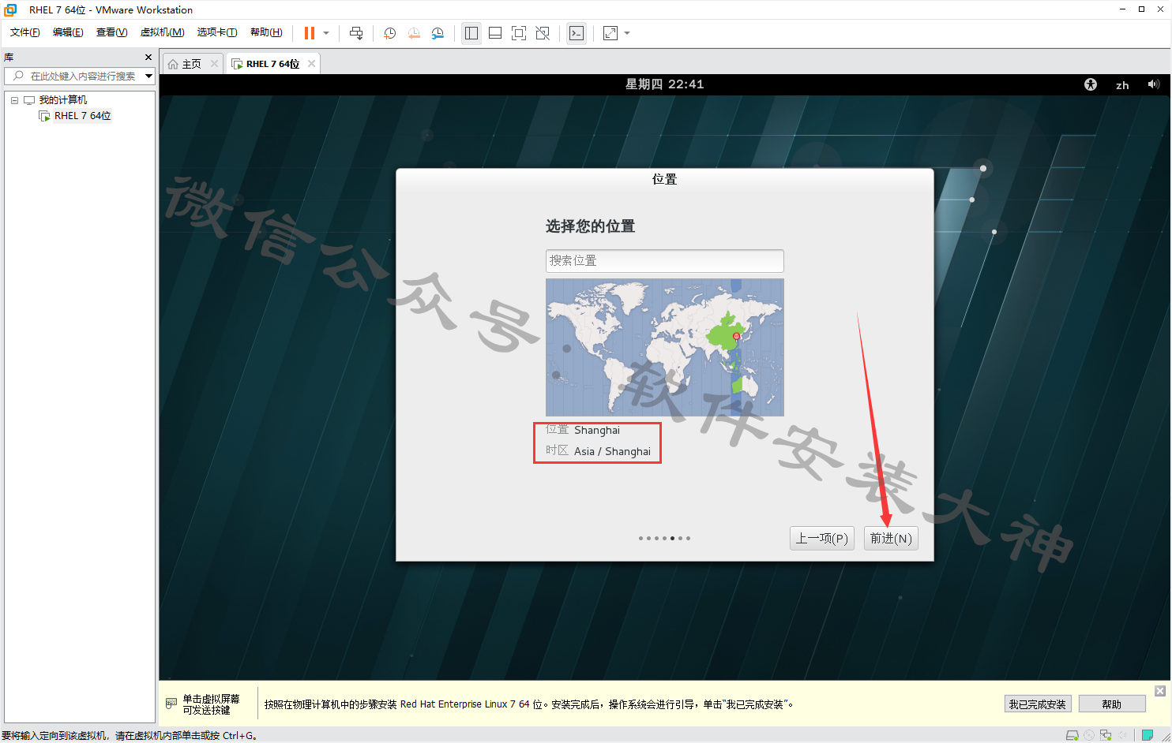Click the CD/DVD drive status icon
The height and width of the screenshot is (743, 1172).
click(1089, 735)
